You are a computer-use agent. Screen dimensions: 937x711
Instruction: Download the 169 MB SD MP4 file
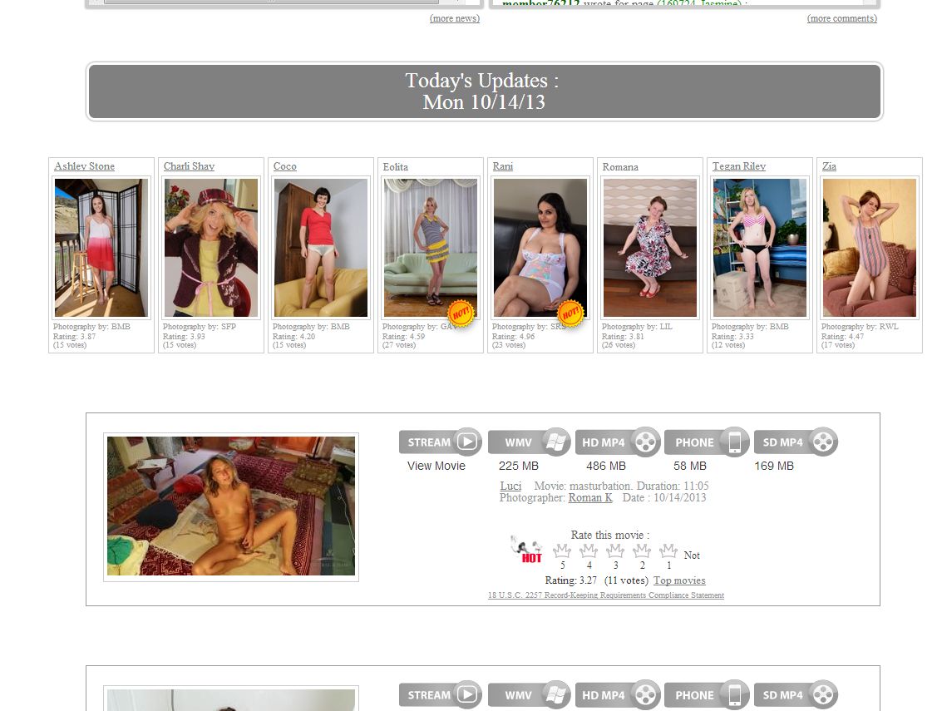(795, 442)
